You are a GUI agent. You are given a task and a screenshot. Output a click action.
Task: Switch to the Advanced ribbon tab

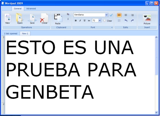[x=31, y=9]
